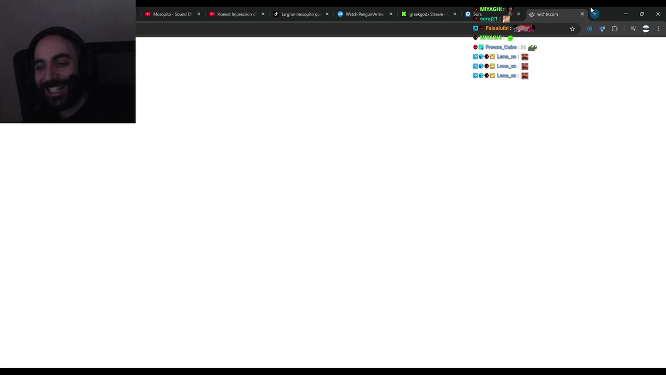Close the greekgodx Stream tab
This screenshot has width=666, height=375.
pyautogui.click(x=455, y=14)
